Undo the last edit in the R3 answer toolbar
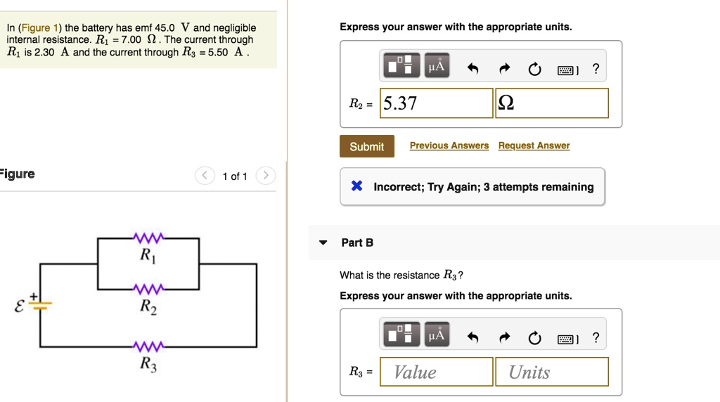Image resolution: width=720 pixels, height=402 pixels. pyautogui.click(x=472, y=338)
